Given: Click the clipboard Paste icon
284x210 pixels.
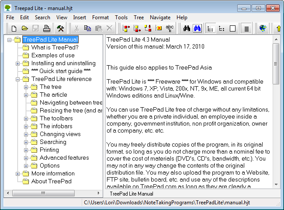Looking at the screenshot, I should (99, 28).
